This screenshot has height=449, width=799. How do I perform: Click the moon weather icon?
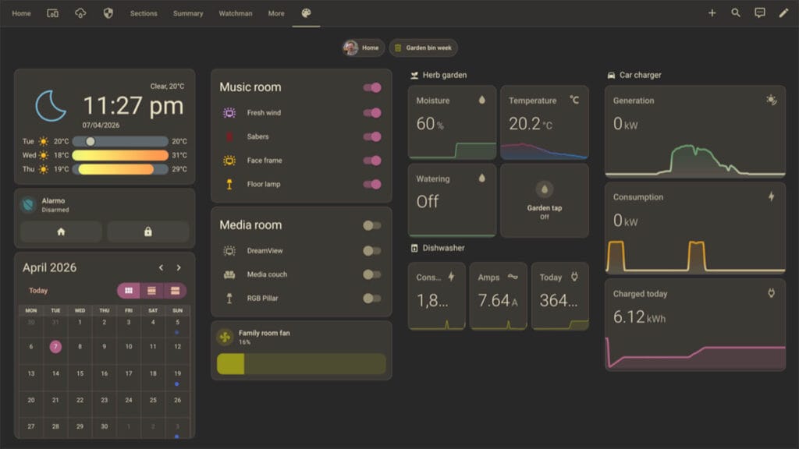click(x=51, y=106)
